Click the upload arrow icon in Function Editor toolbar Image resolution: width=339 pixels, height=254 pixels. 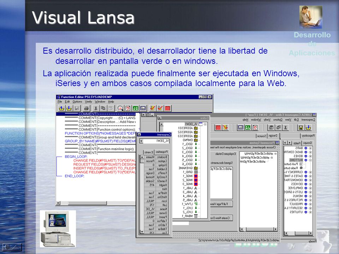coord(61,108)
